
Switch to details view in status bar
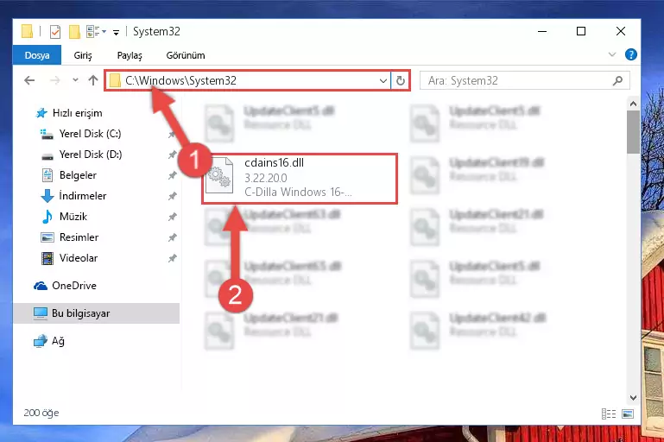click(x=609, y=414)
